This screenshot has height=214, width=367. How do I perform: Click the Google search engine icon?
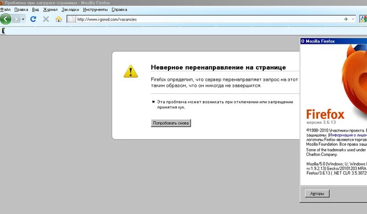pos(363,19)
